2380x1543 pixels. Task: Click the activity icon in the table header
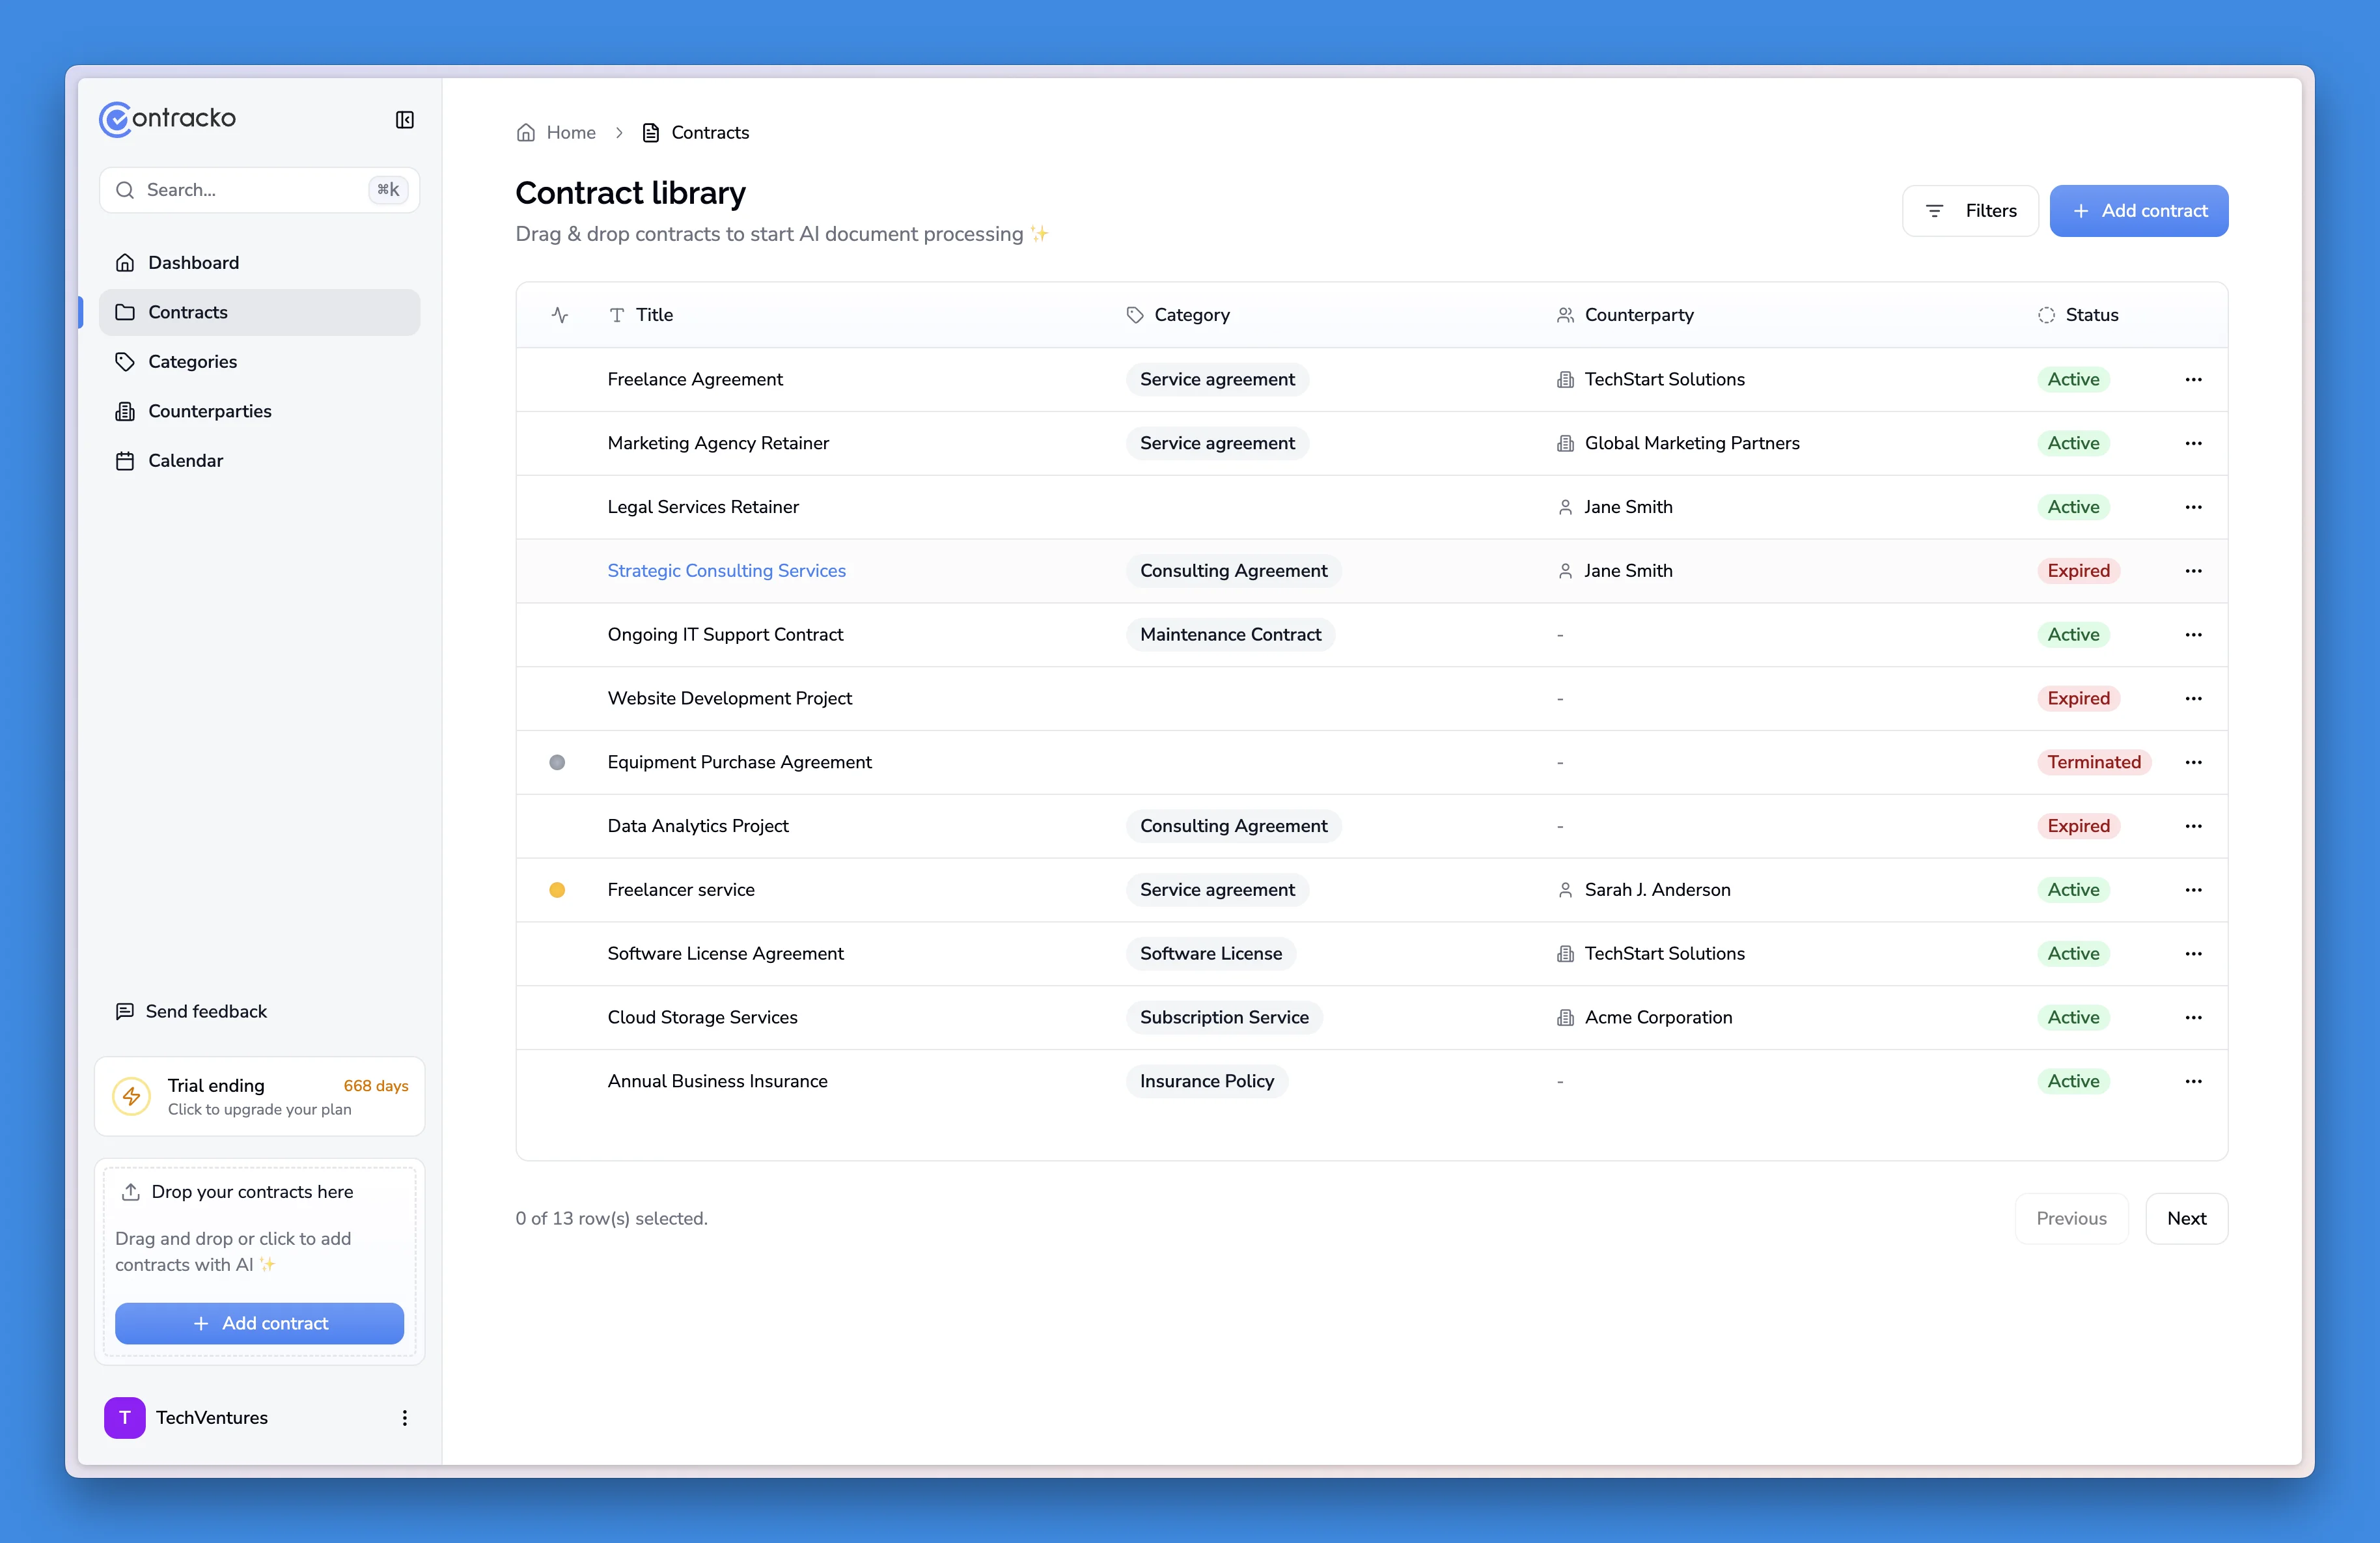(559, 314)
